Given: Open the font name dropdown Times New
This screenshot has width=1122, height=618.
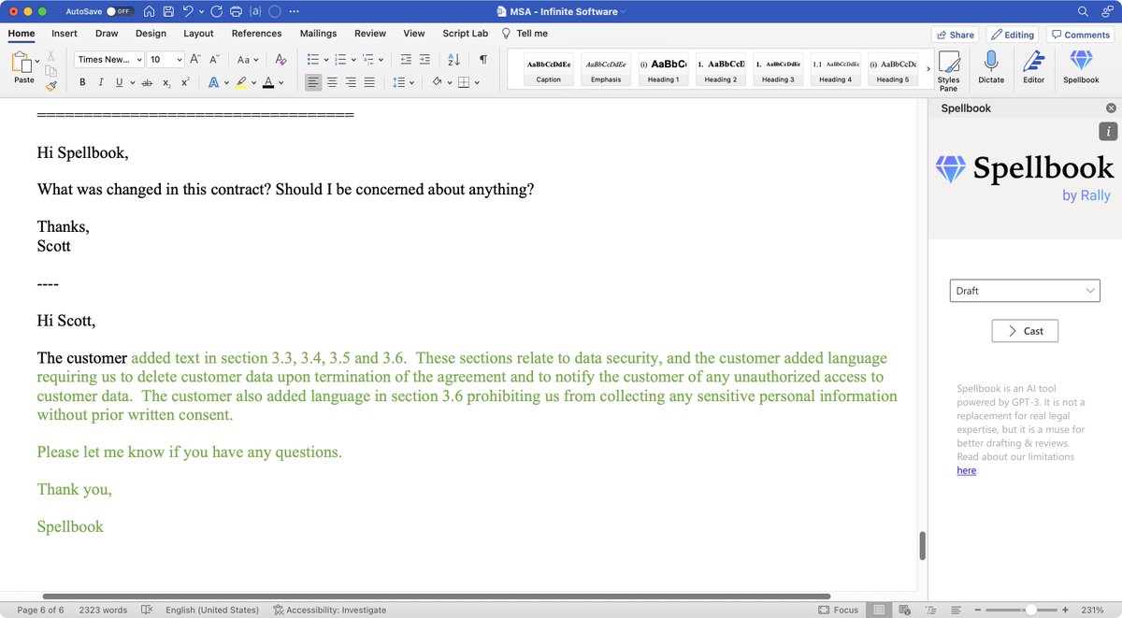Looking at the screenshot, I should pyautogui.click(x=109, y=59).
